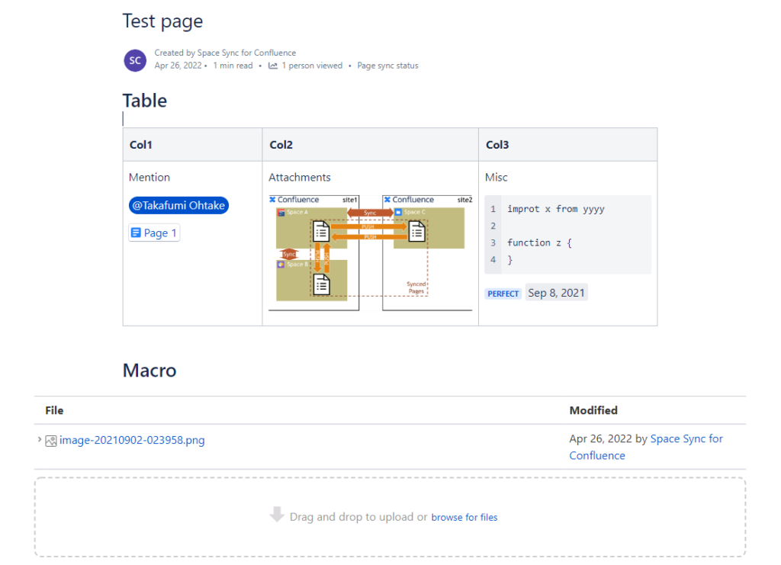
Task: Click the @Takafumi Ohtake mention
Action: pos(178,206)
